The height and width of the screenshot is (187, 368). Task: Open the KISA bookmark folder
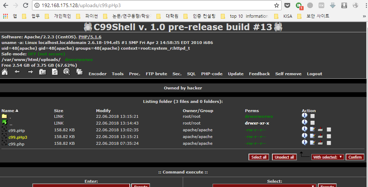(283, 16)
